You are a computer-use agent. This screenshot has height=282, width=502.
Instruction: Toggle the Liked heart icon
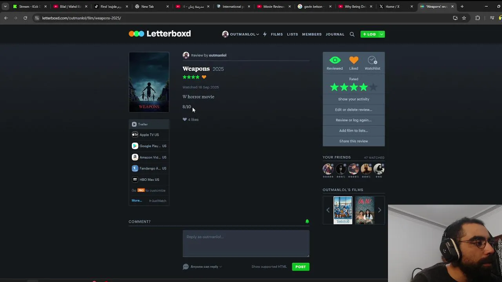click(353, 60)
